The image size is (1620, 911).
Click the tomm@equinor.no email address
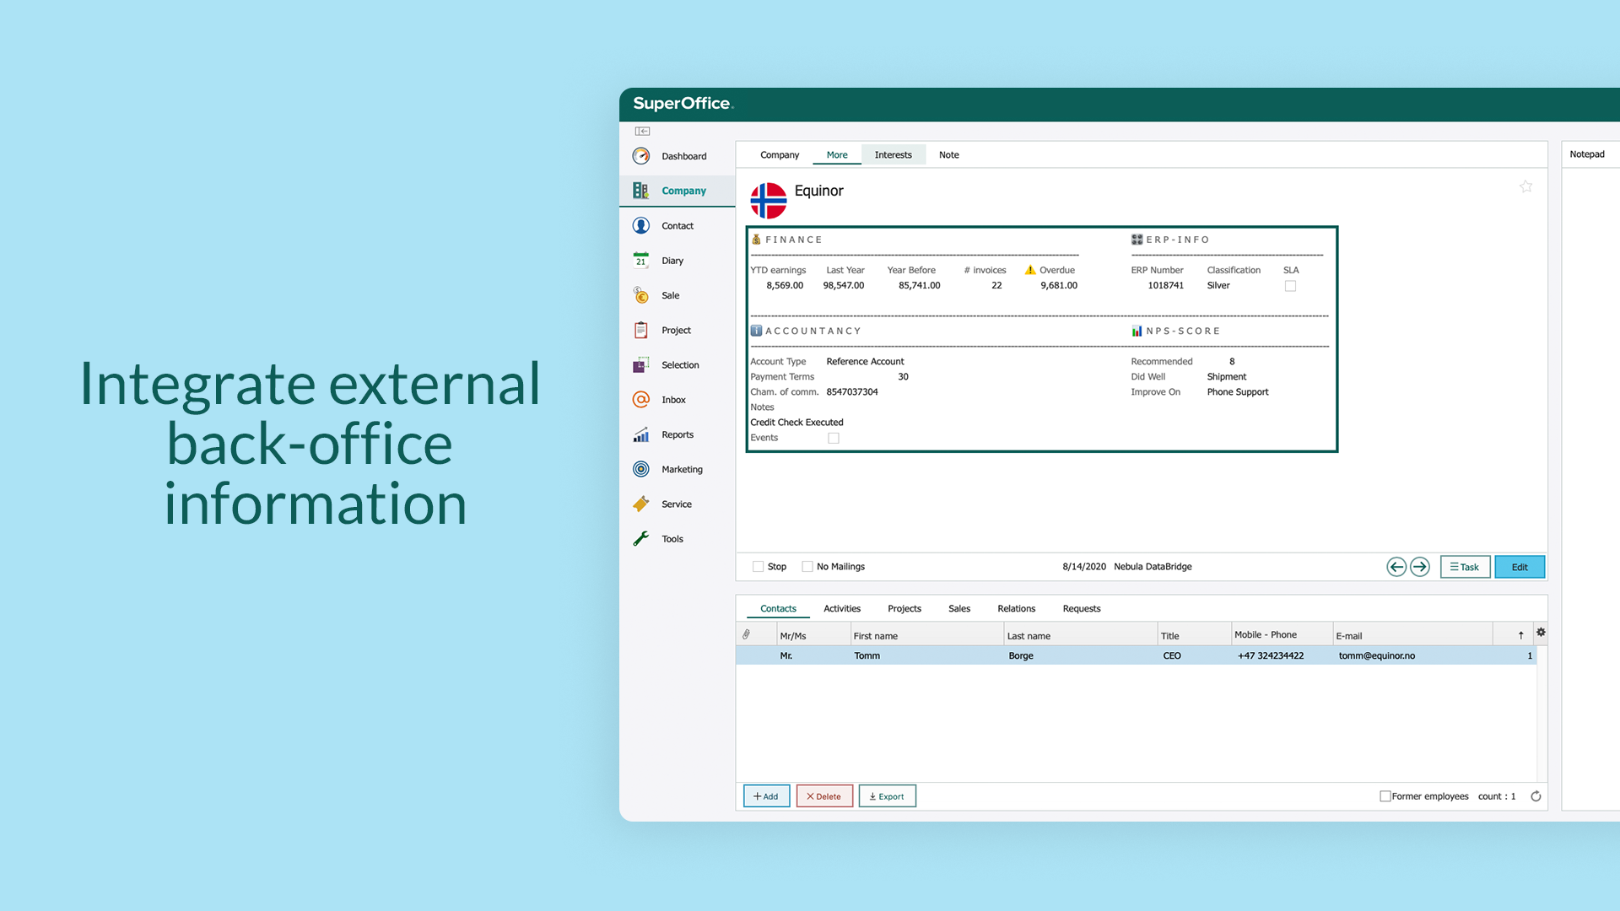tap(1376, 655)
